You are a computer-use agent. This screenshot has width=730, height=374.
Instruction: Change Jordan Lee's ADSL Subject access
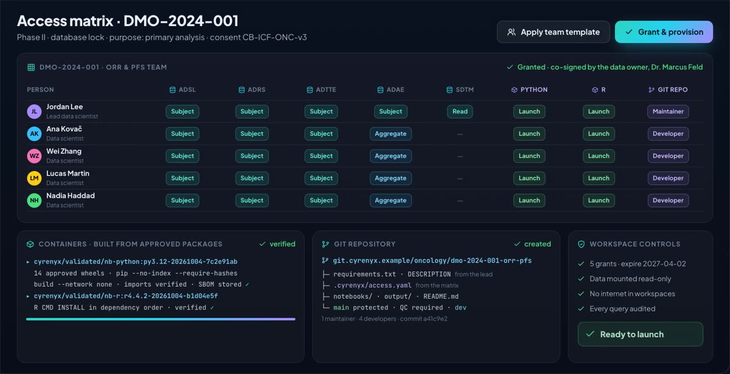[x=182, y=112]
